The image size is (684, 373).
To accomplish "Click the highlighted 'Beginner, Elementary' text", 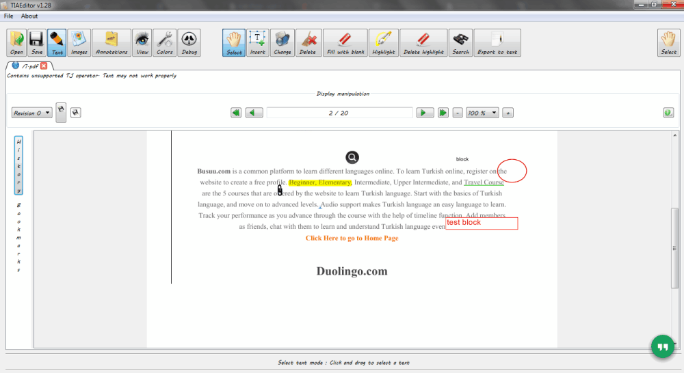I will [320, 182].
